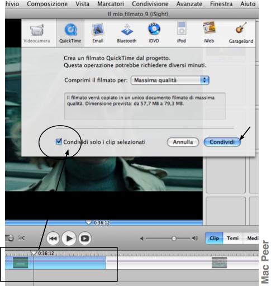
Task: Uncheck Condividi solo i clip selezionati
Action: pyautogui.click(x=59, y=142)
